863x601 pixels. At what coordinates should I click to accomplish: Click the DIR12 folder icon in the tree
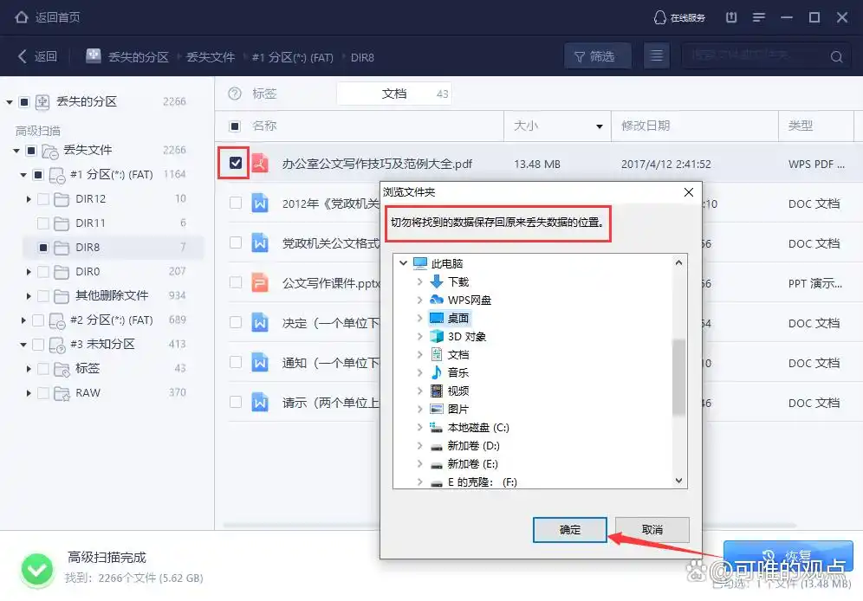(x=62, y=199)
